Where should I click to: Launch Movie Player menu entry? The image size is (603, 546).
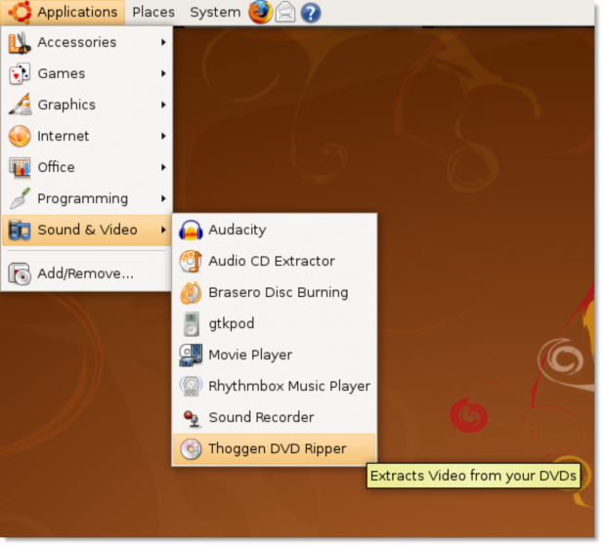[x=275, y=355]
